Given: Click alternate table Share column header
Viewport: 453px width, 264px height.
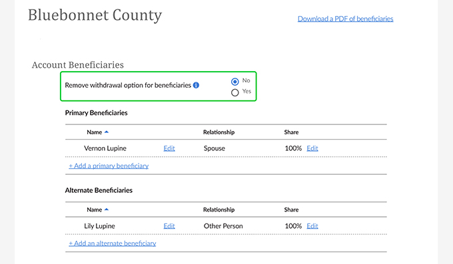Looking at the screenshot, I should 291,209.
